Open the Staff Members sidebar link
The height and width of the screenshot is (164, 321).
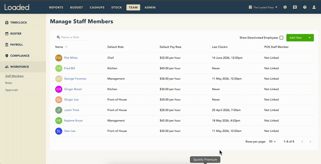point(14,76)
